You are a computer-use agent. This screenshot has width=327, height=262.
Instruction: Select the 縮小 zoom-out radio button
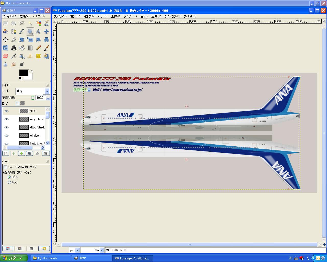(9, 182)
